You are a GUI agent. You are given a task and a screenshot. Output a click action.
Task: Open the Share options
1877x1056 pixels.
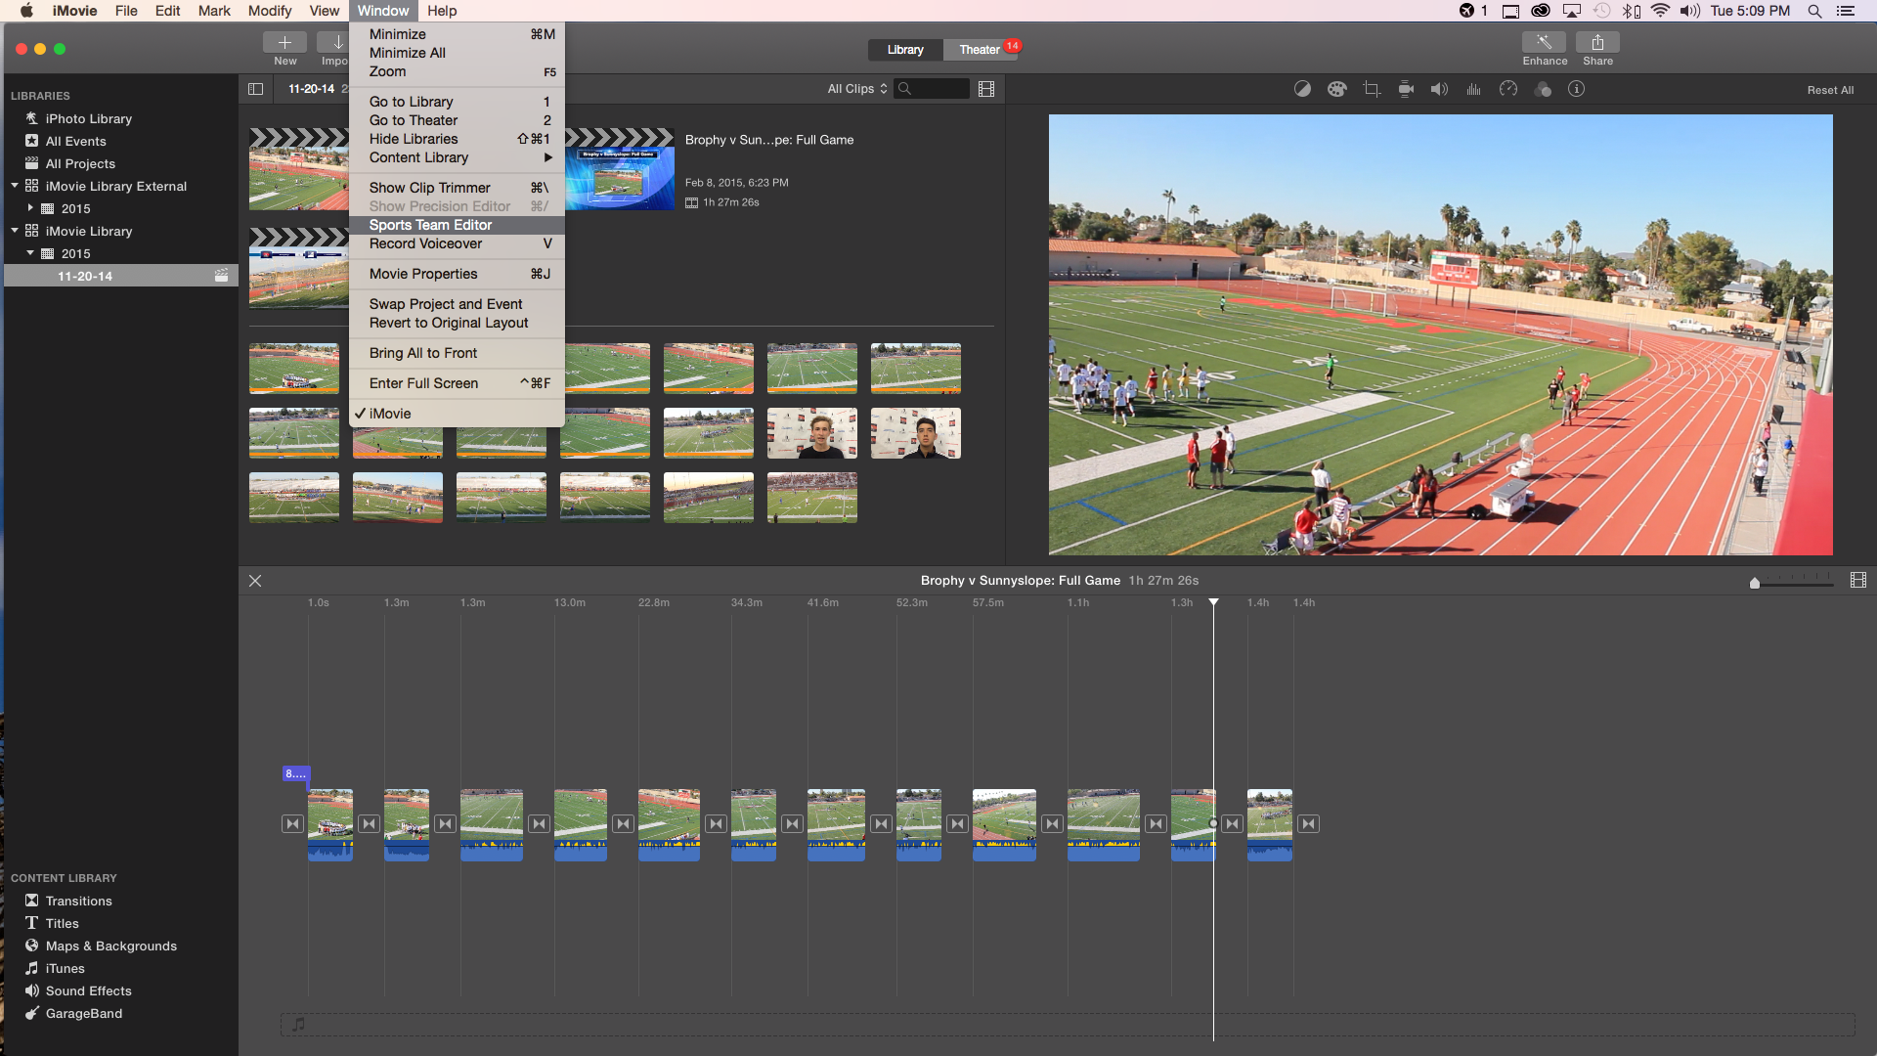click(x=1597, y=43)
